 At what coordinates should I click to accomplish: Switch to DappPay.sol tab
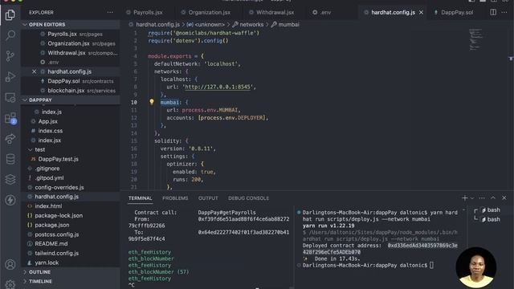(x=457, y=13)
